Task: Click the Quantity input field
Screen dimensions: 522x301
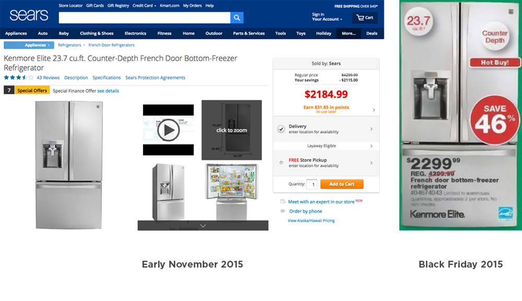Action: click(x=312, y=184)
